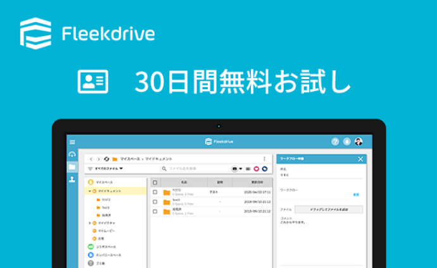The height and width of the screenshot is (268, 437).
Task: Open the user icon in left sidebar
Action: point(72,180)
